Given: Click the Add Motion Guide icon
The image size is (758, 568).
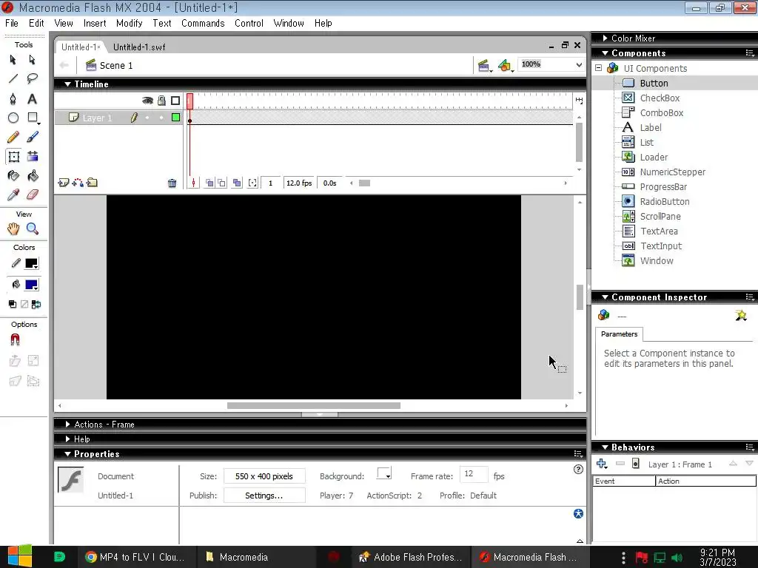Looking at the screenshot, I should (77, 183).
